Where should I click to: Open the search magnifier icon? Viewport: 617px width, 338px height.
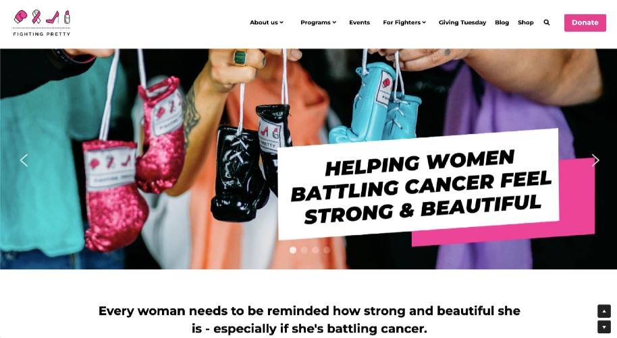tap(547, 22)
